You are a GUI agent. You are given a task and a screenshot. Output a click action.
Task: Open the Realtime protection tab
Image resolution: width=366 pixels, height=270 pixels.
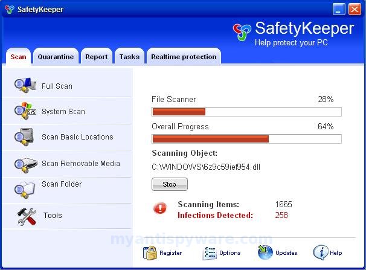[x=184, y=57]
